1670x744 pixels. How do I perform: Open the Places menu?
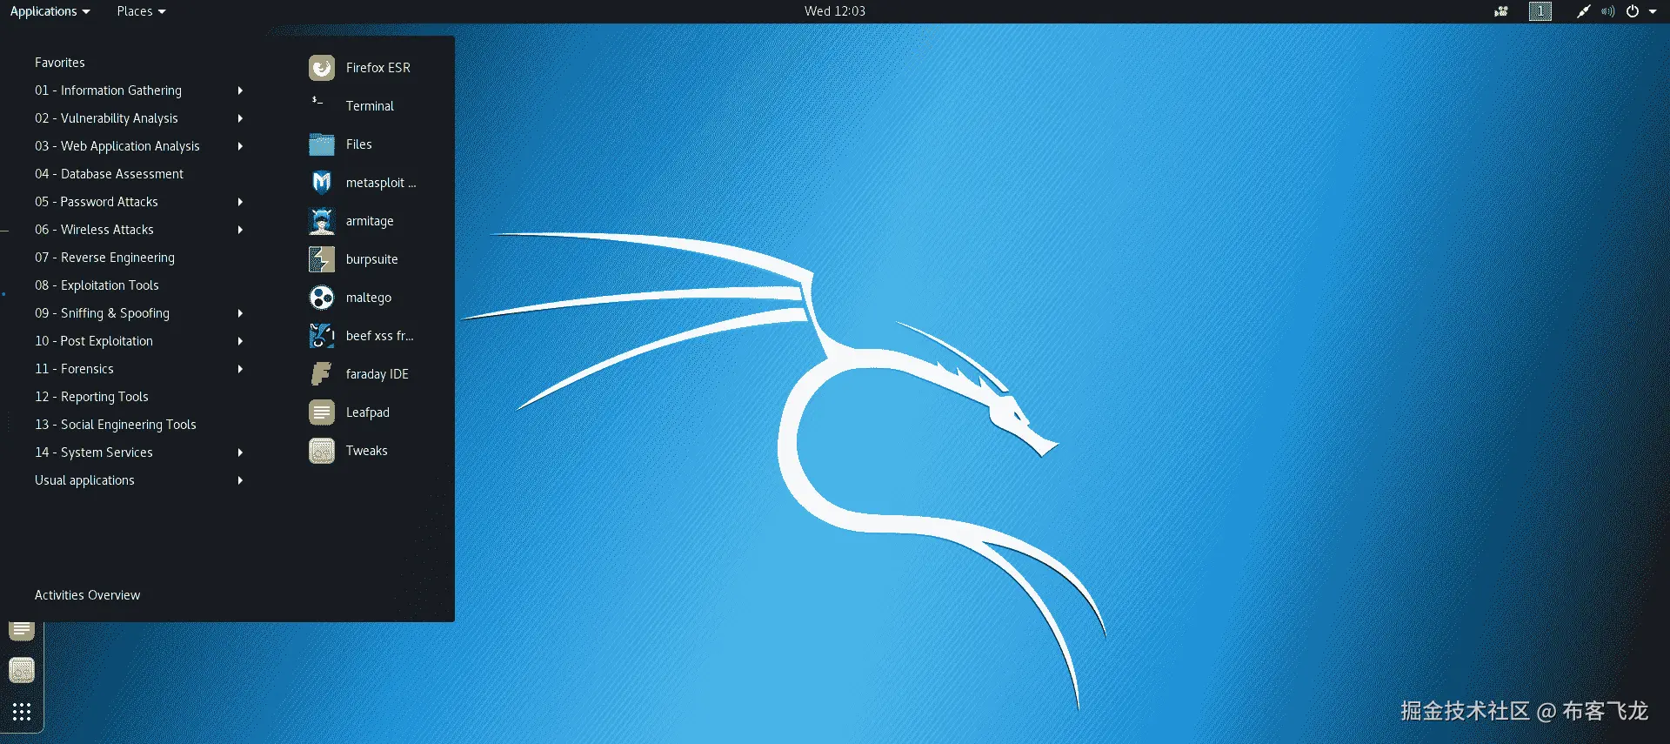click(x=141, y=11)
